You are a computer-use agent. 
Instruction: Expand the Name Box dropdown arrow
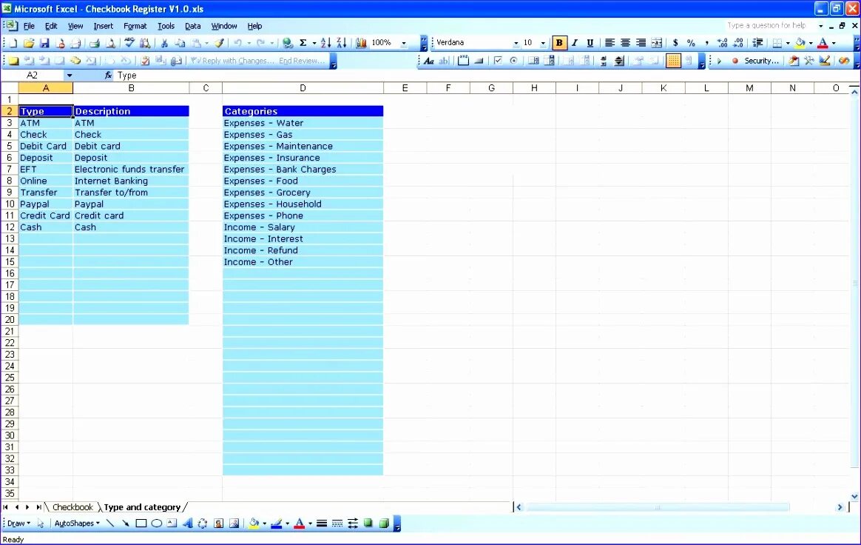point(70,76)
